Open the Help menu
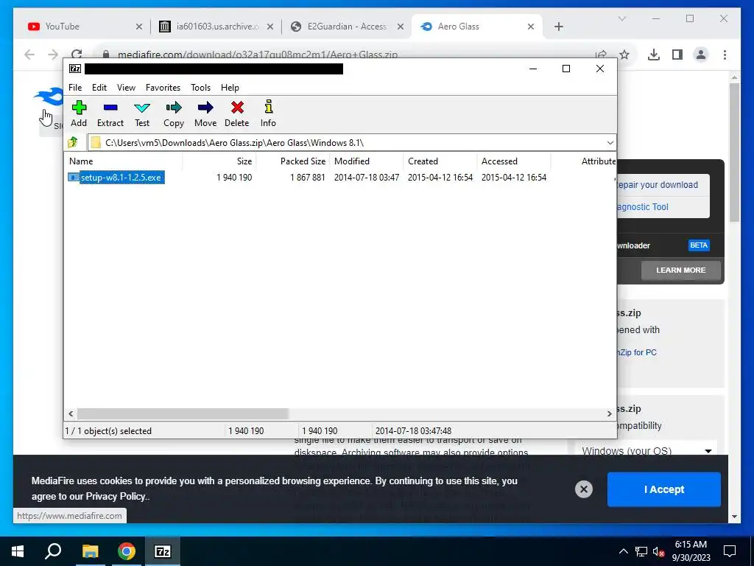The height and width of the screenshot is (566, 754). click(x=230, y=88)
